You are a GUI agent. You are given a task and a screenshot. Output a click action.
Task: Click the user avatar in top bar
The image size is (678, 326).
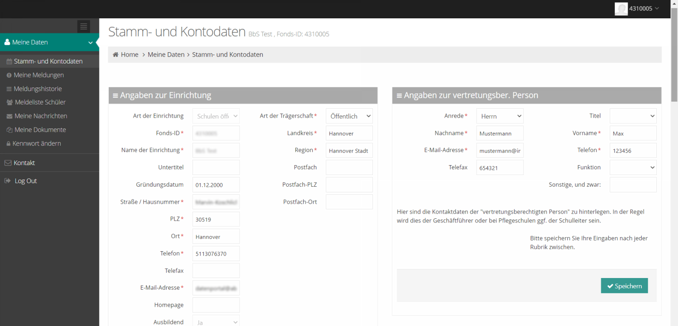[x=621, y=9]
